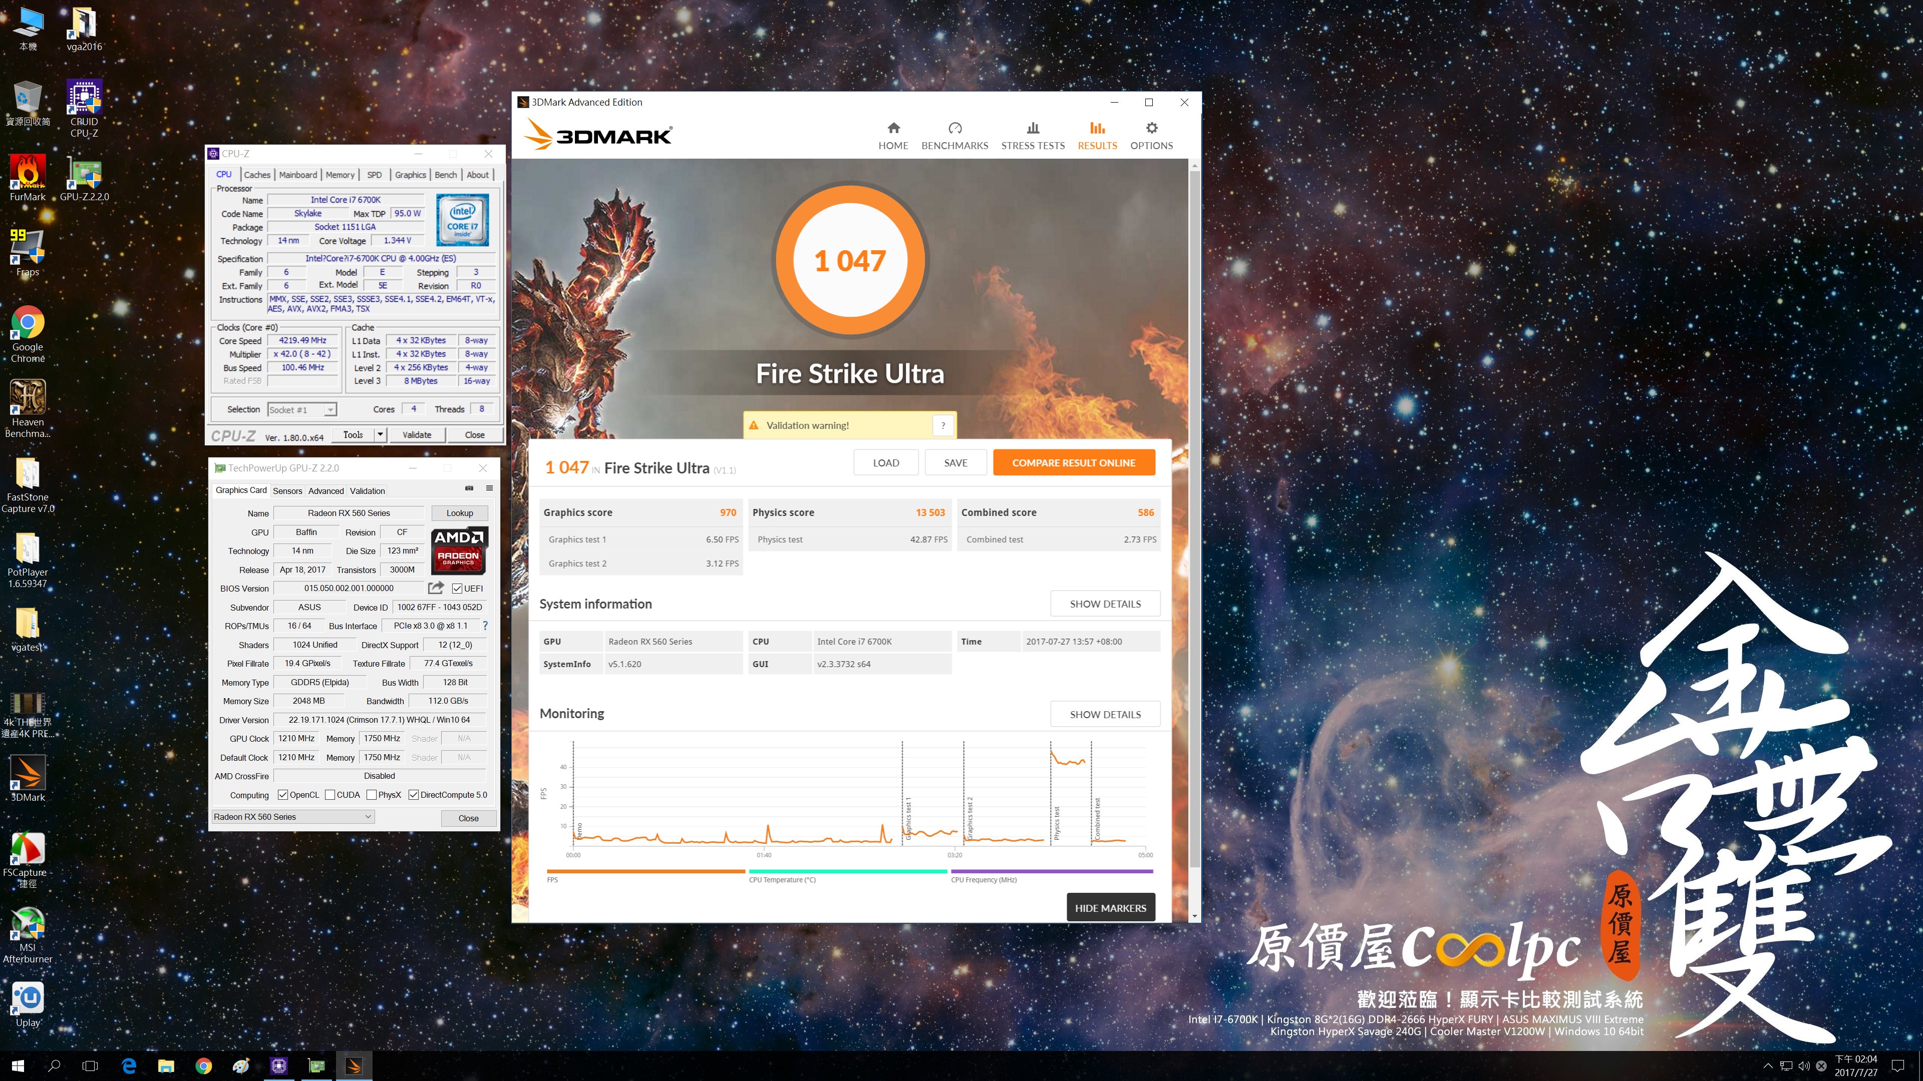Show details for Monitoring
1923x1081 pixels.
(1105, 714)
